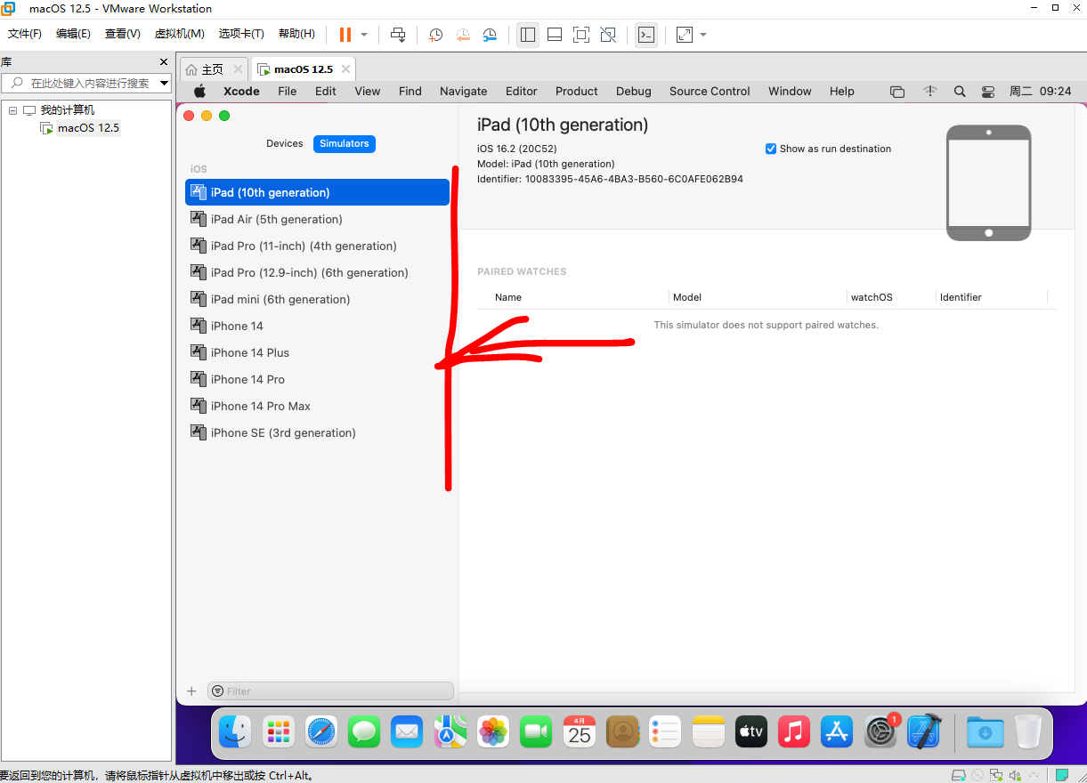Switch to the Devices segment
This screenshot has height=783, width=1087.
[285, 143]
